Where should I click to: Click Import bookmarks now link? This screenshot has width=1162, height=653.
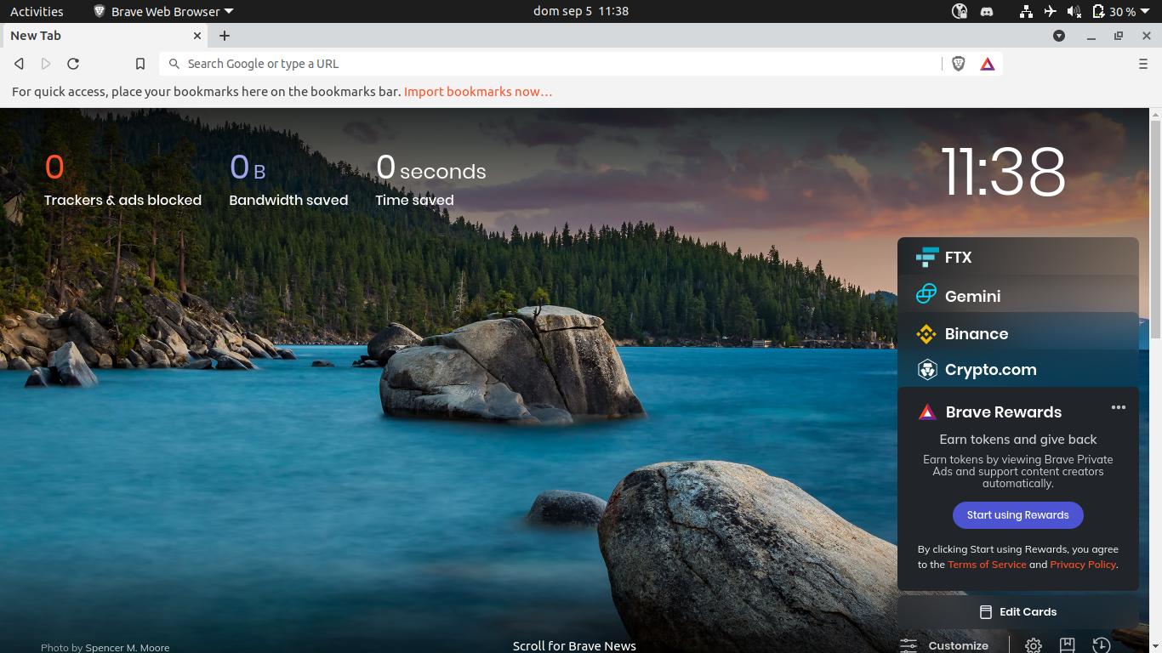(x=478, y=92)
